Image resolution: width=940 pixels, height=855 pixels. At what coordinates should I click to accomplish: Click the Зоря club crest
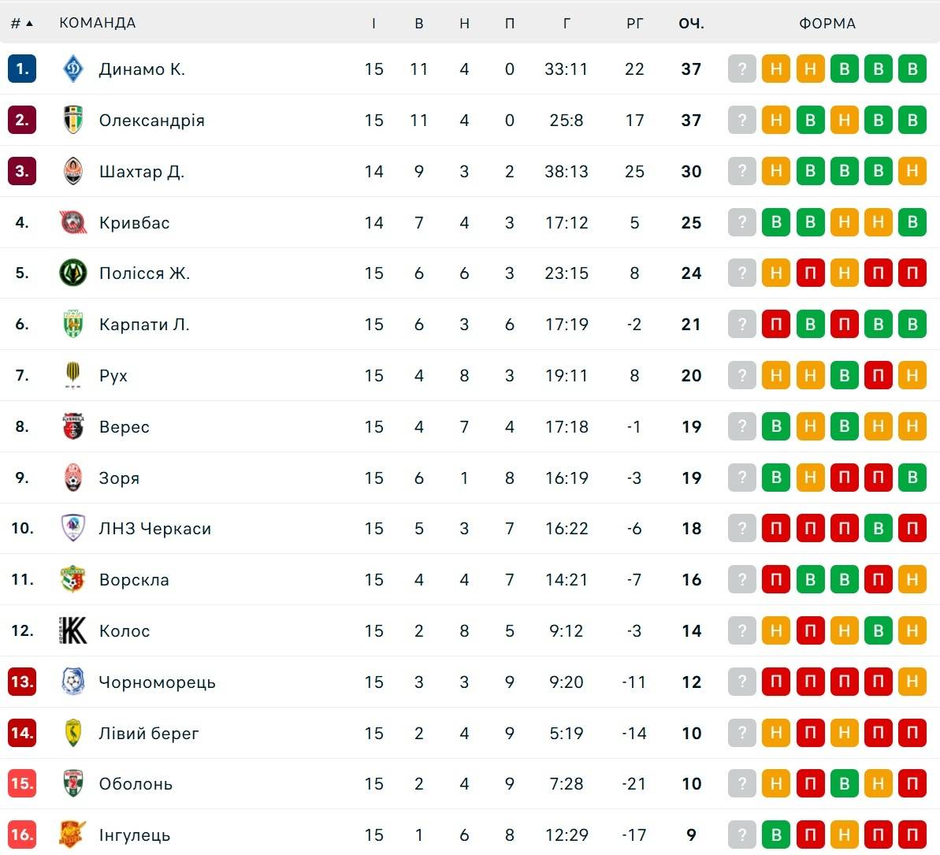(73, 478)
